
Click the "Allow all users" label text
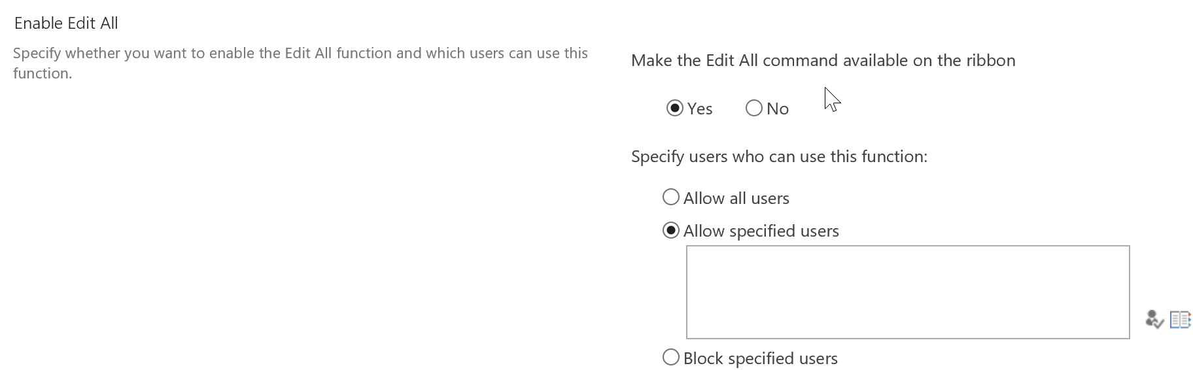(x=736, y=198)
